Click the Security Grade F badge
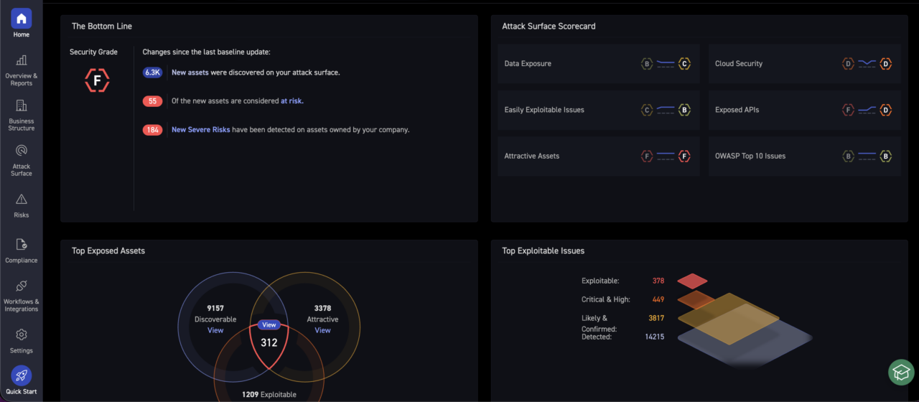The image size is (919, 402). [97, 81]
